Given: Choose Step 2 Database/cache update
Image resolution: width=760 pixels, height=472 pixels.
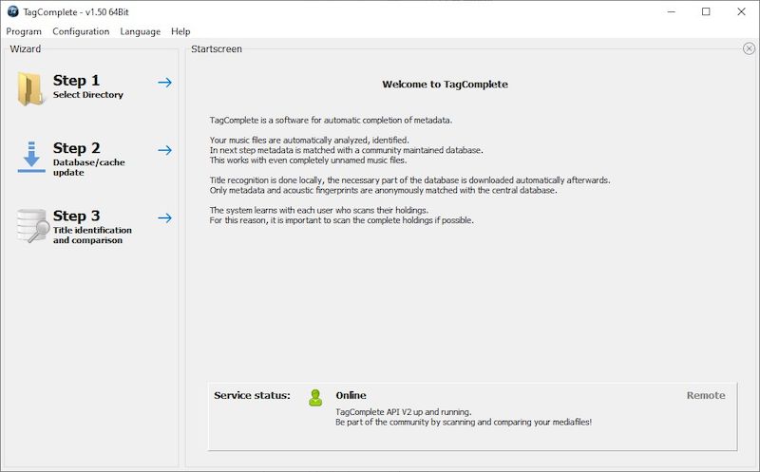Looking at the screenshot, I should 88,167.
